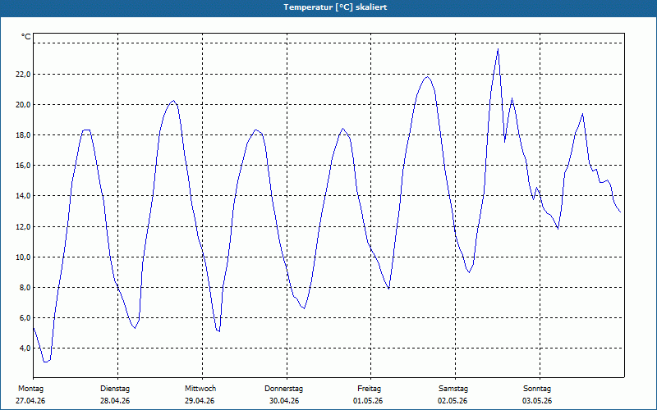
Task: Select the 22,0 y-axis label
Action: pos(23,75)
